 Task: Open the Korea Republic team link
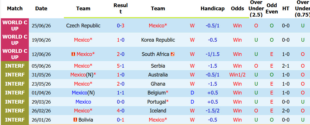pyautogui.click(x=158, y=40)
